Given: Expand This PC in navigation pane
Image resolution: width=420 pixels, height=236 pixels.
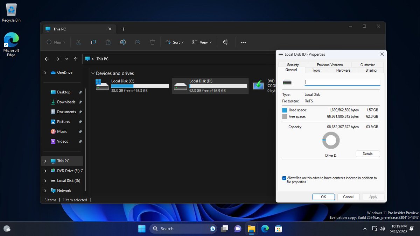Looking at the screenshot, I should click(x=45, y=161).
